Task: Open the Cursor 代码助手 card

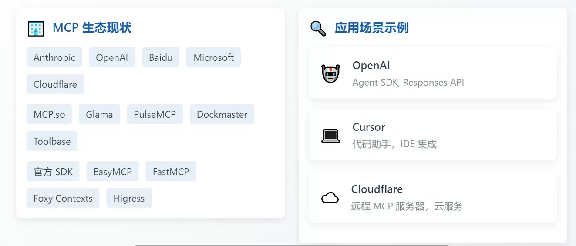Action: tap(433, 135)
